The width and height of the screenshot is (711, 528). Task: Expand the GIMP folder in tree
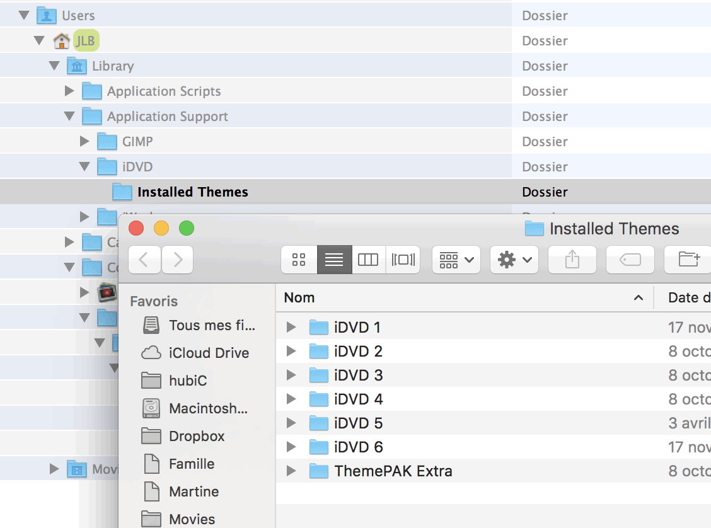84,141
